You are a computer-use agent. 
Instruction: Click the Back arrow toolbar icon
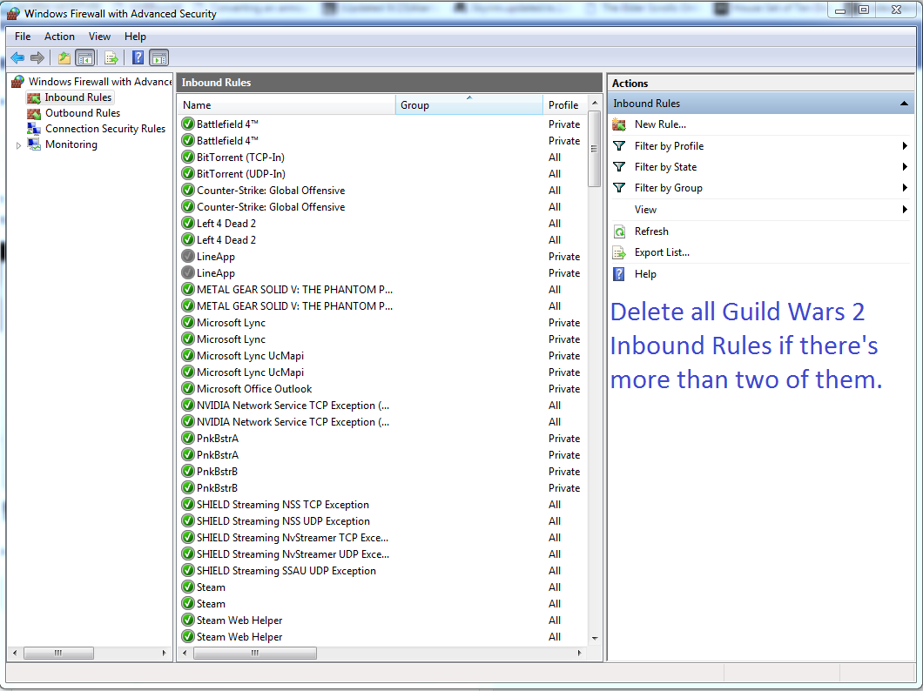point(17,57)
